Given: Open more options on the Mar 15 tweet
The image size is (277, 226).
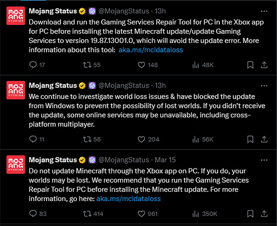Looking at the screenshot, I should tap(264, 160).
